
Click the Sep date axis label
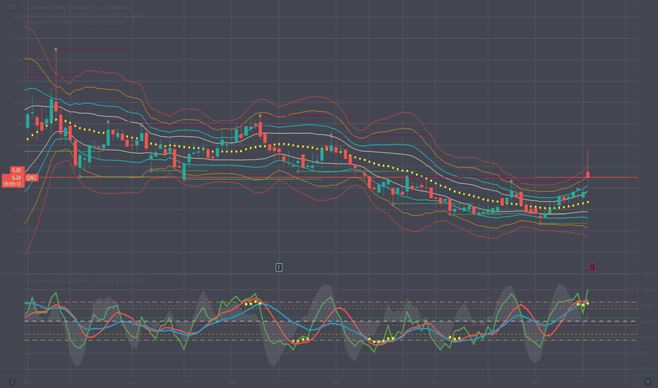336,382
